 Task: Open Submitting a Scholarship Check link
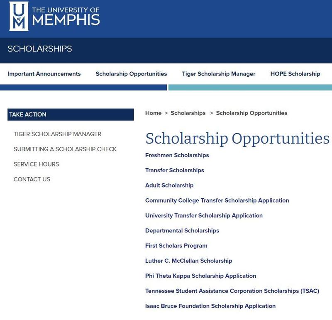coord(65,149)
